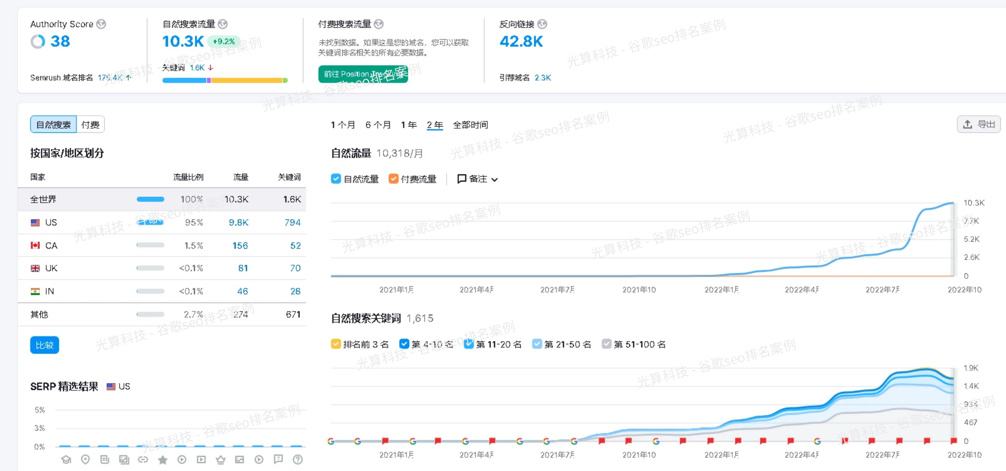The height and width of the screenshot is (471, 1006).
Task: Toggle the 付费流量 checkbox
Action: [x=393, y=179]
